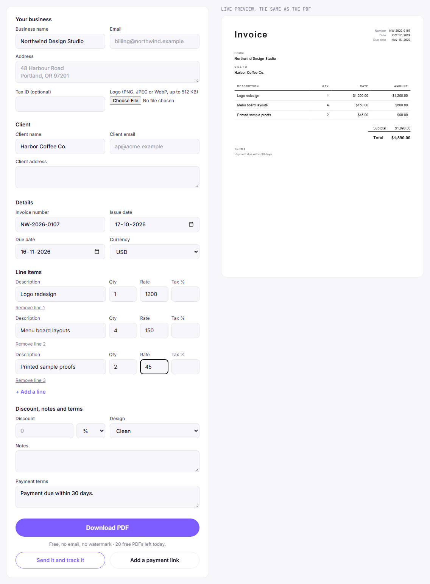Click the Payment terms text area
This screenshot has width=430, height=584.
pyautogui.click(x=107, y=497)
